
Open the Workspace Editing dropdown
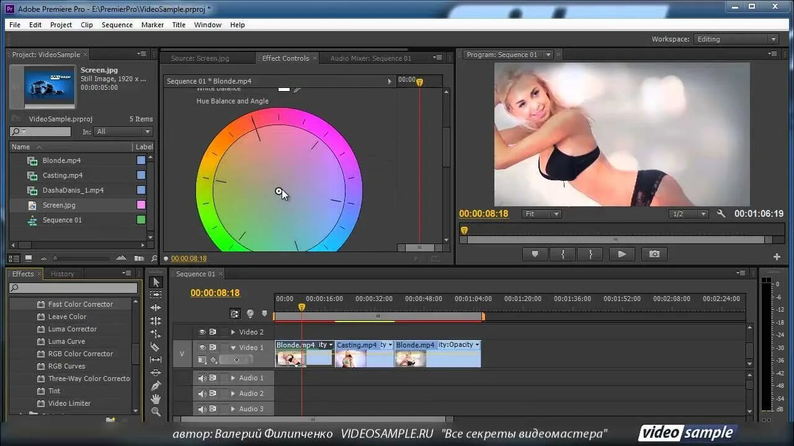(736, 39)
